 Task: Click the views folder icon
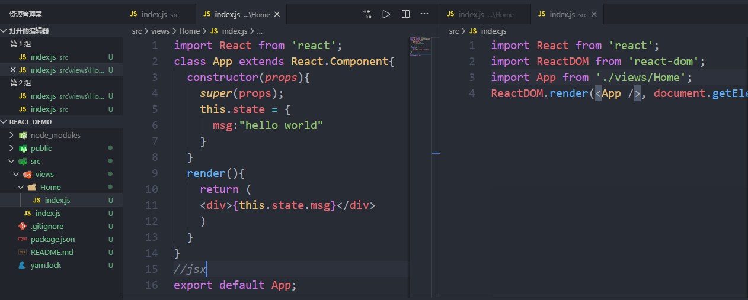pos(27,174)
